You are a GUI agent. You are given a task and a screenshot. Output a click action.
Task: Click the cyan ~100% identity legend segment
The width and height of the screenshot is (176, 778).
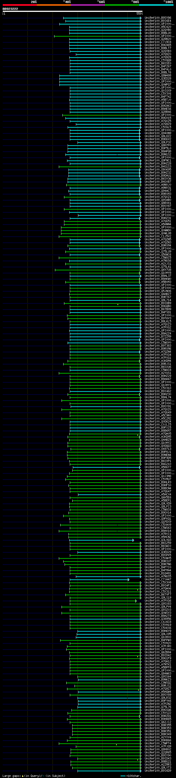[x=156, y=5]
